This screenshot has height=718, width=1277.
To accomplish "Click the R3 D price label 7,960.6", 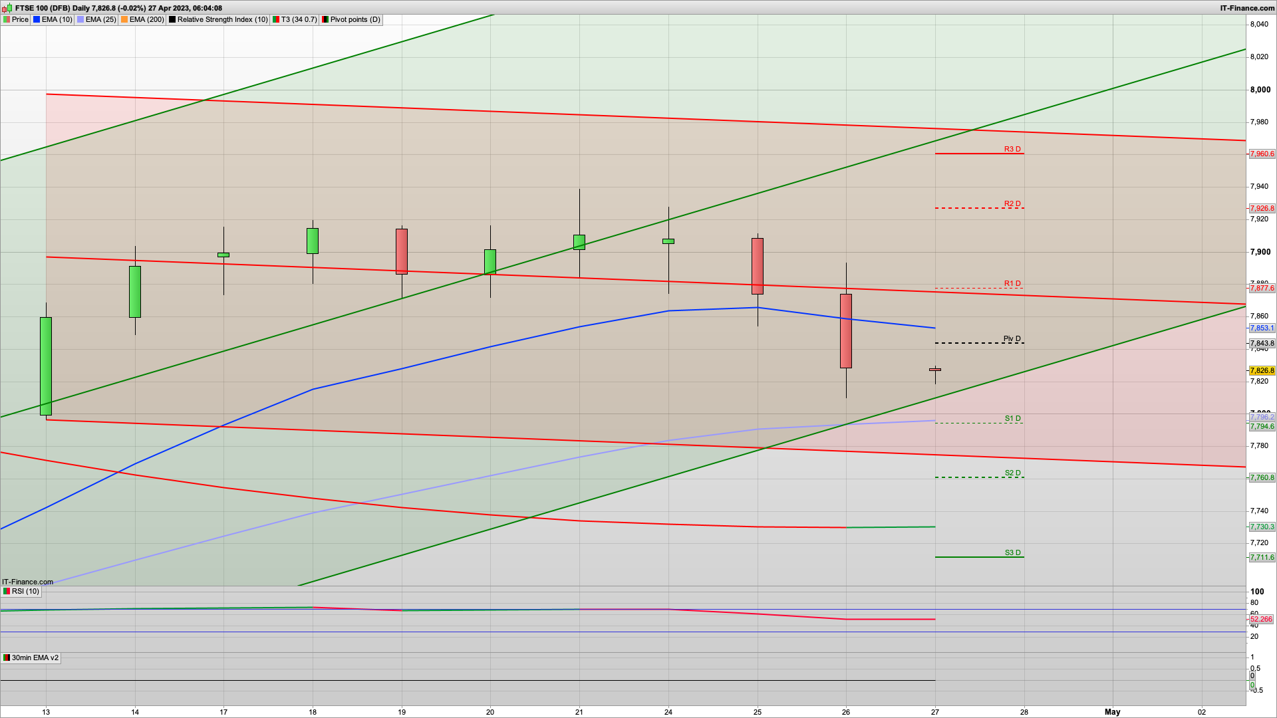I will point(1262,154).
